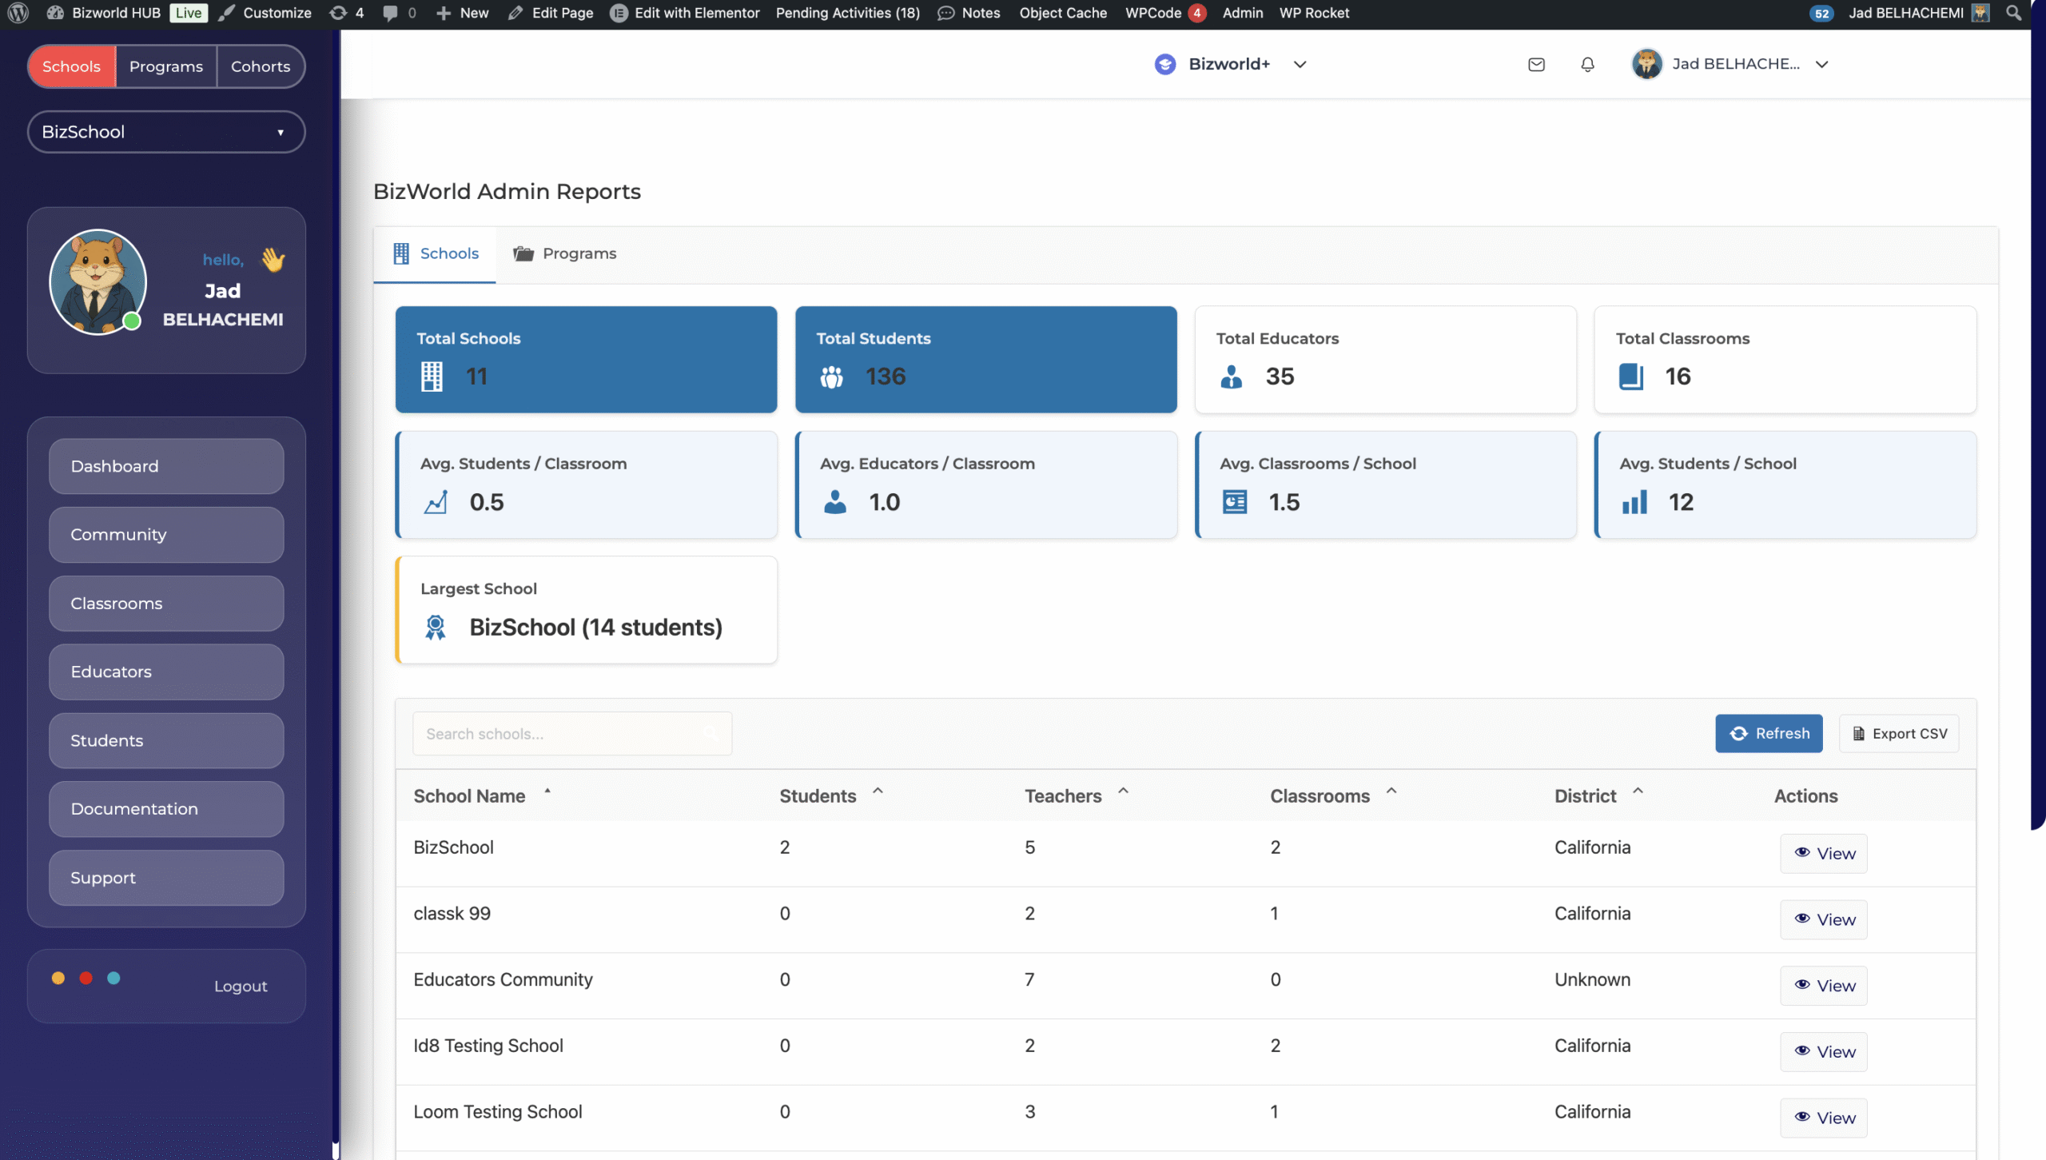
Task: Open the admin bar search magnifier
Action: (2013, 13)
